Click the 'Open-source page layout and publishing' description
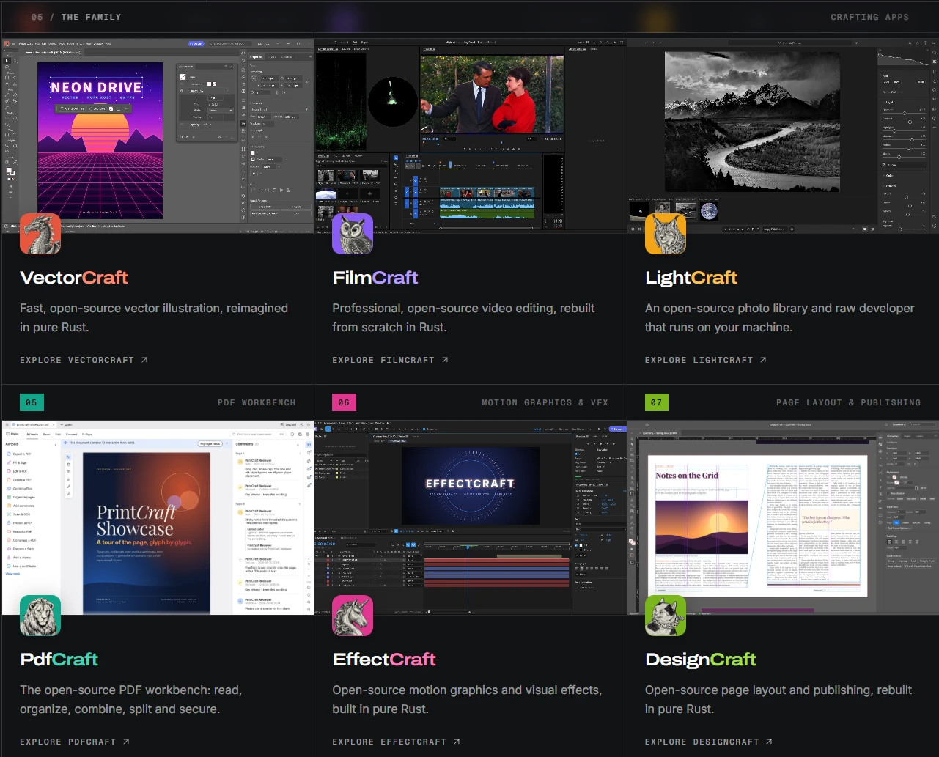This screenshot has width=939, height=757. click(778, 699)
